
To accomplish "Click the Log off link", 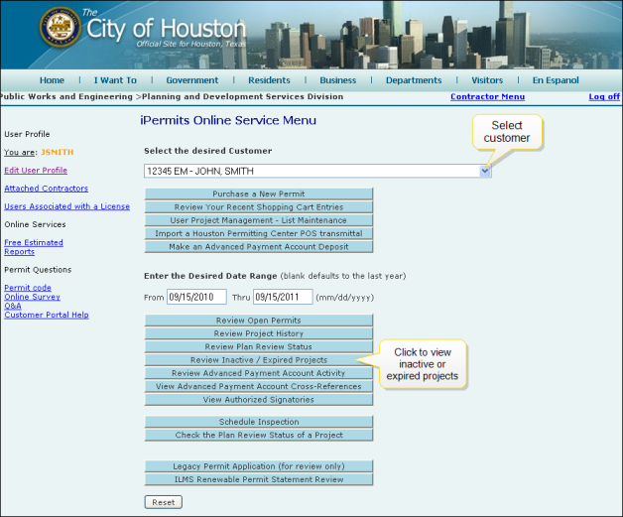I will [x=604, y=96].
